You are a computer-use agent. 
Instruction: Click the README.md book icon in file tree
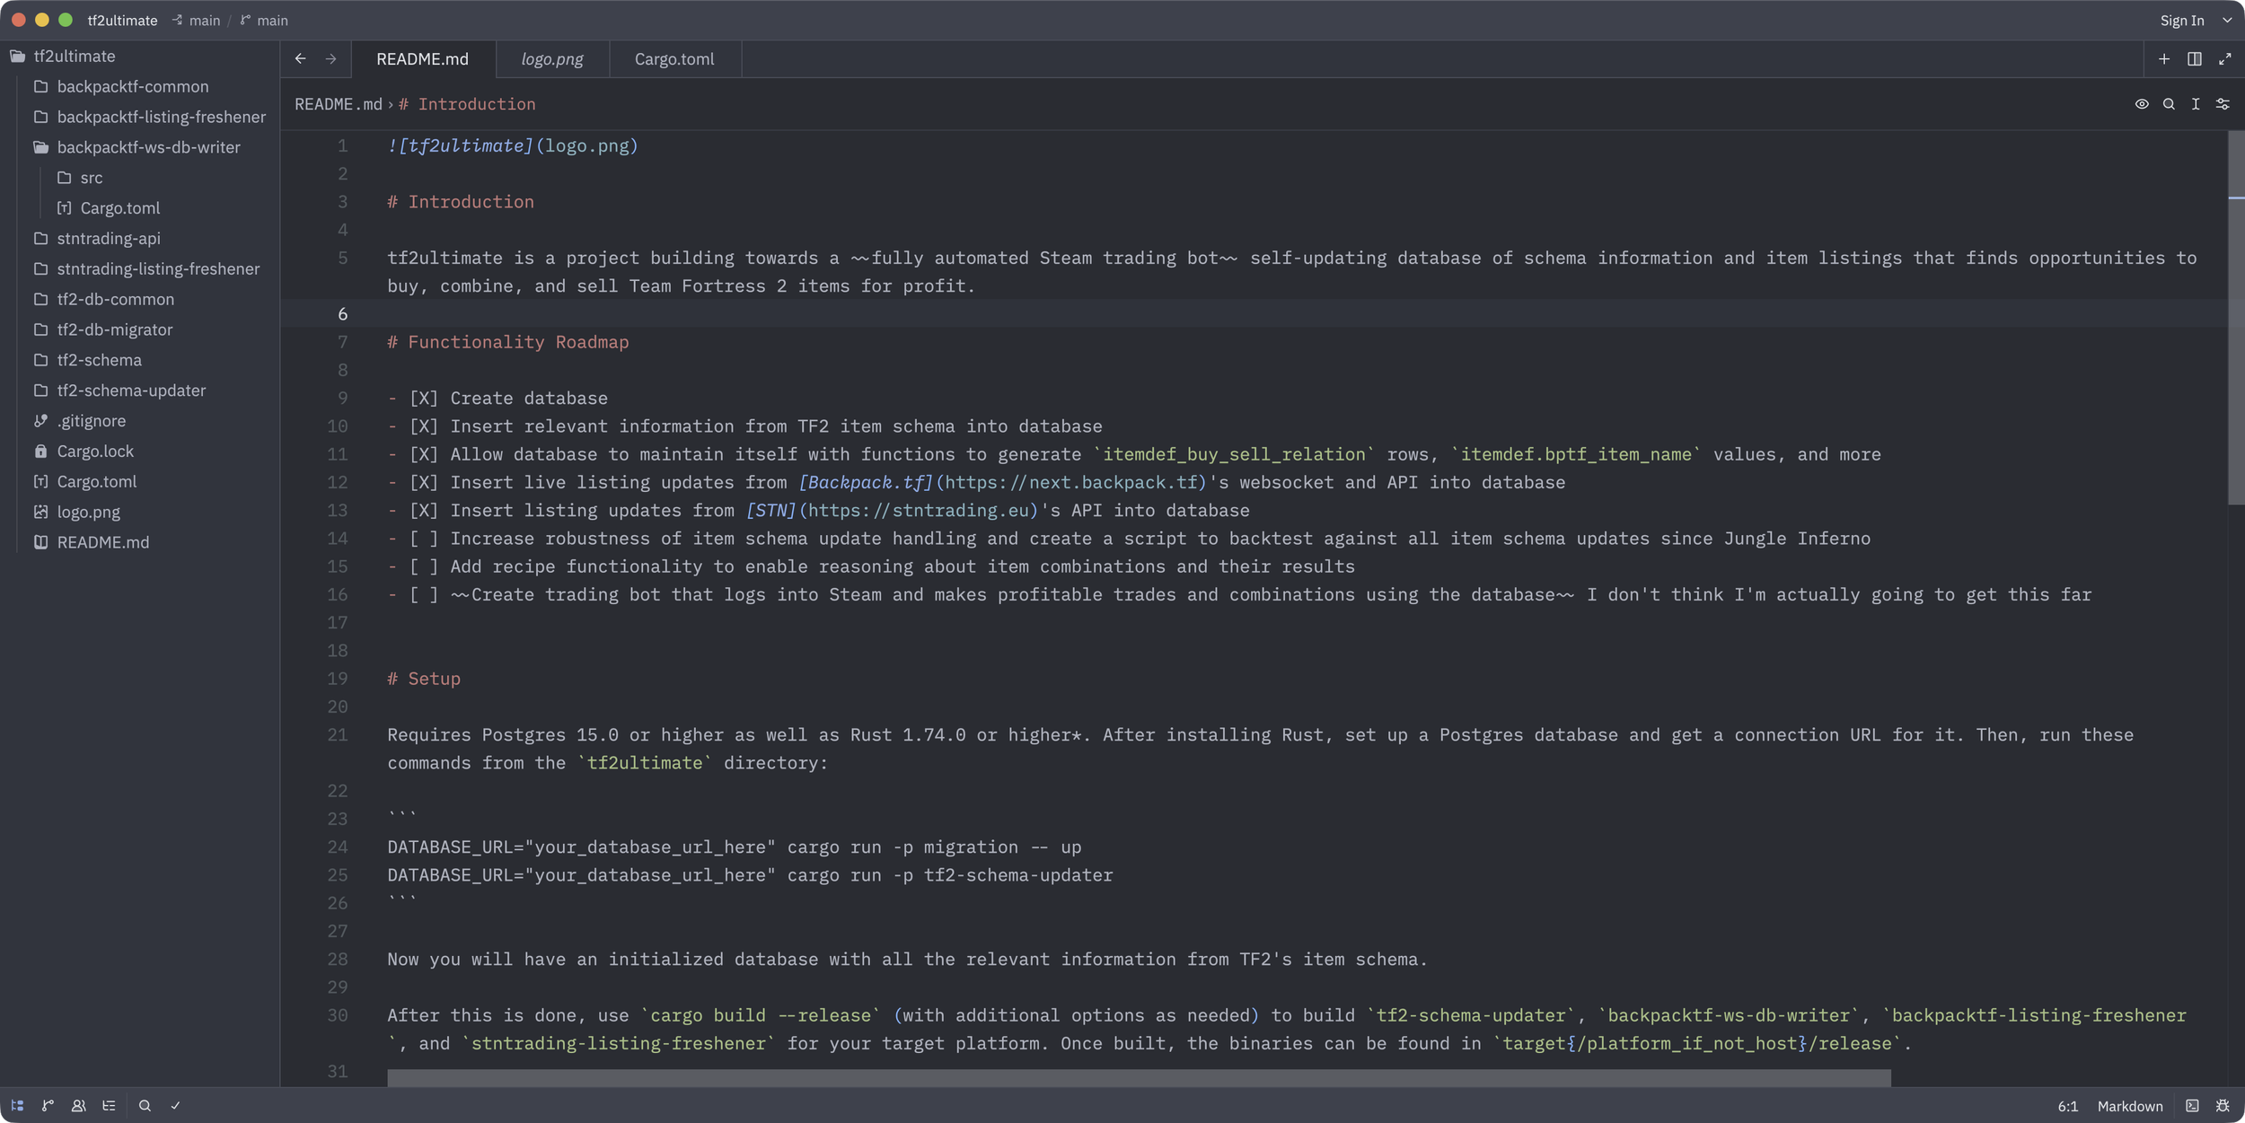pos(40,542)
